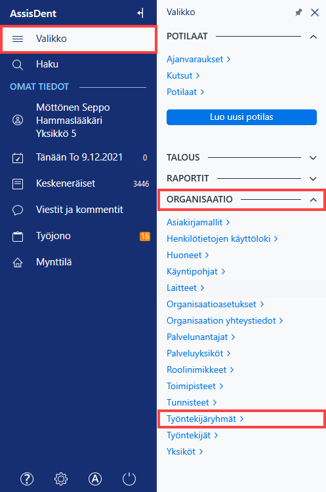Expand the RAPORTIT section chevron
Screen dimensions: 326x492
coord(313,179)
